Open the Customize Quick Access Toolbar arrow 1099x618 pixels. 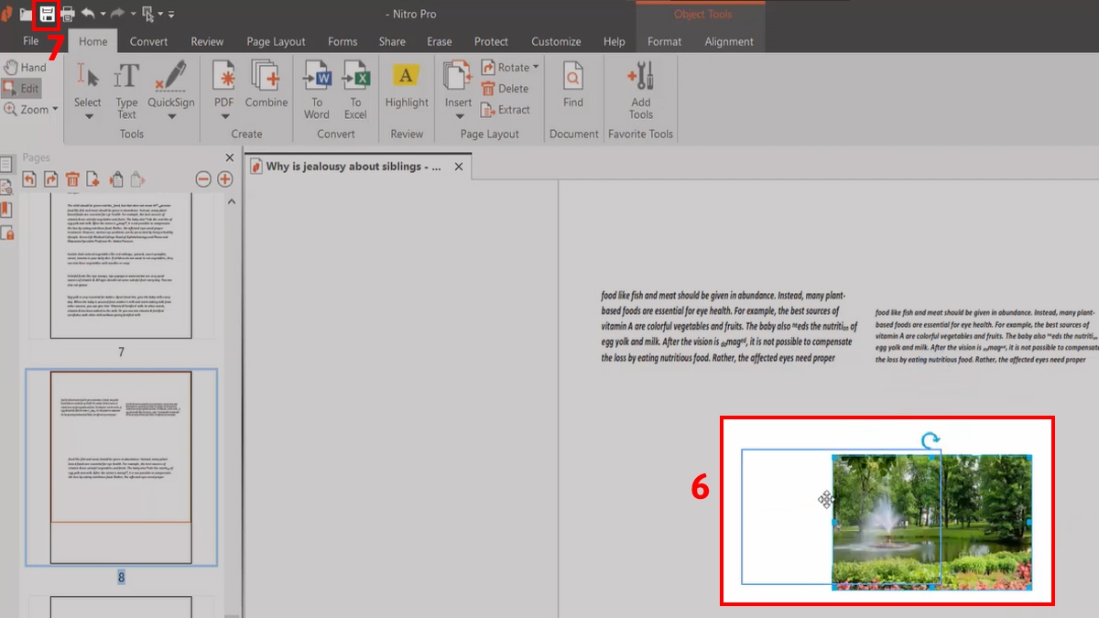point(171,15)
